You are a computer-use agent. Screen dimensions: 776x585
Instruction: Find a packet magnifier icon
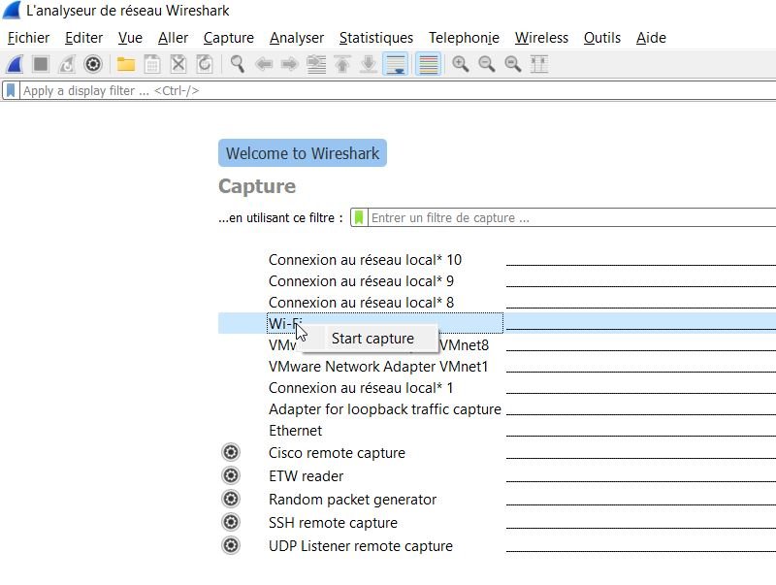[x=238, y=64]
